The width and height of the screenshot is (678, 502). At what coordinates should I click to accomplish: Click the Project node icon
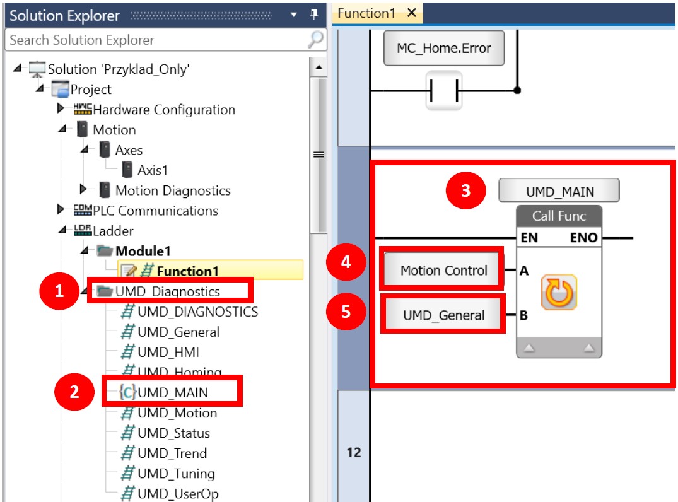pyautogui.click(x=60, y=89)
